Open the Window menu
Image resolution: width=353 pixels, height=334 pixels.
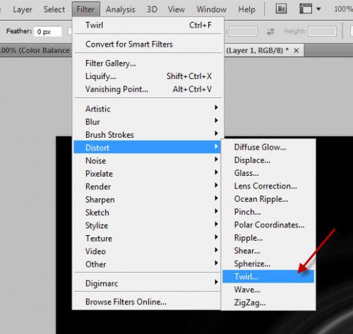[x=212, y=9]
